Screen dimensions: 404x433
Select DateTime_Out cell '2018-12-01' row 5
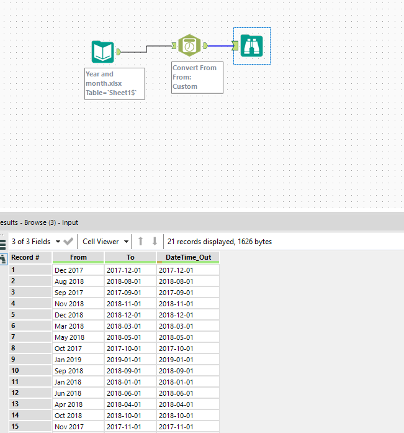pyautogui.click(x=188, y=315)
